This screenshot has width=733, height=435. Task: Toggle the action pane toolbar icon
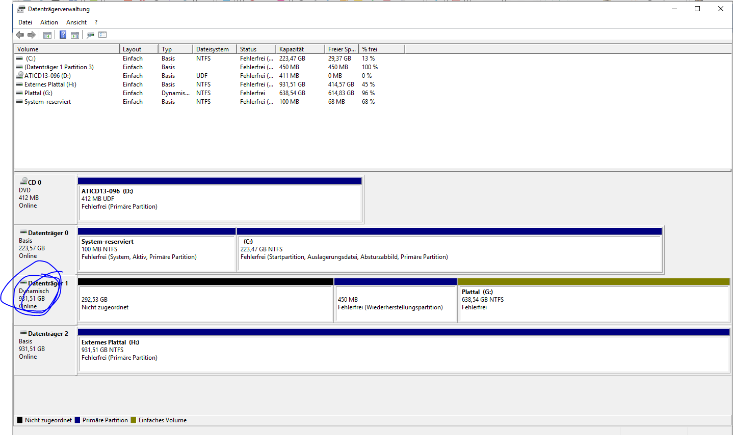[75, 35]
